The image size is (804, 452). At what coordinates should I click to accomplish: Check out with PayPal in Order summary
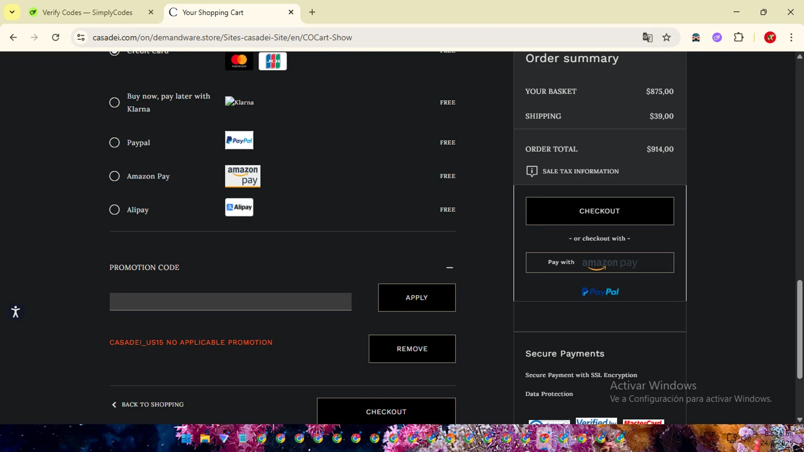pyautogui.click(x=600, y=292)
